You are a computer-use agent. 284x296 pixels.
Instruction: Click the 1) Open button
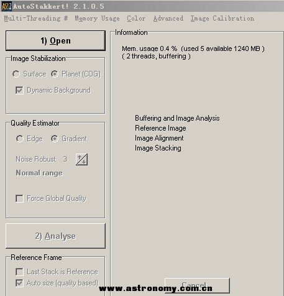55,40
